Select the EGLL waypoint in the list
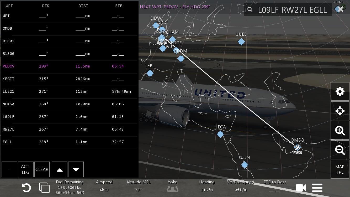Screen dimensions: 350x197 pos(70,142)
